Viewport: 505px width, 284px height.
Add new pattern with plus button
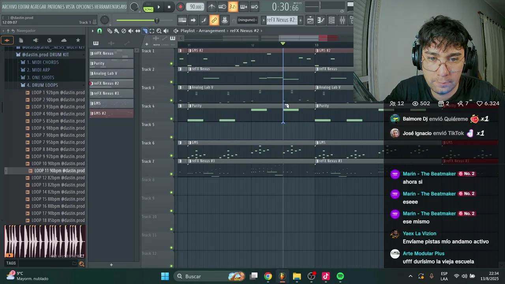tap(301, 20)
